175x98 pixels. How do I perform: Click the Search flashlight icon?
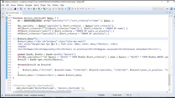tap(54, 9)
